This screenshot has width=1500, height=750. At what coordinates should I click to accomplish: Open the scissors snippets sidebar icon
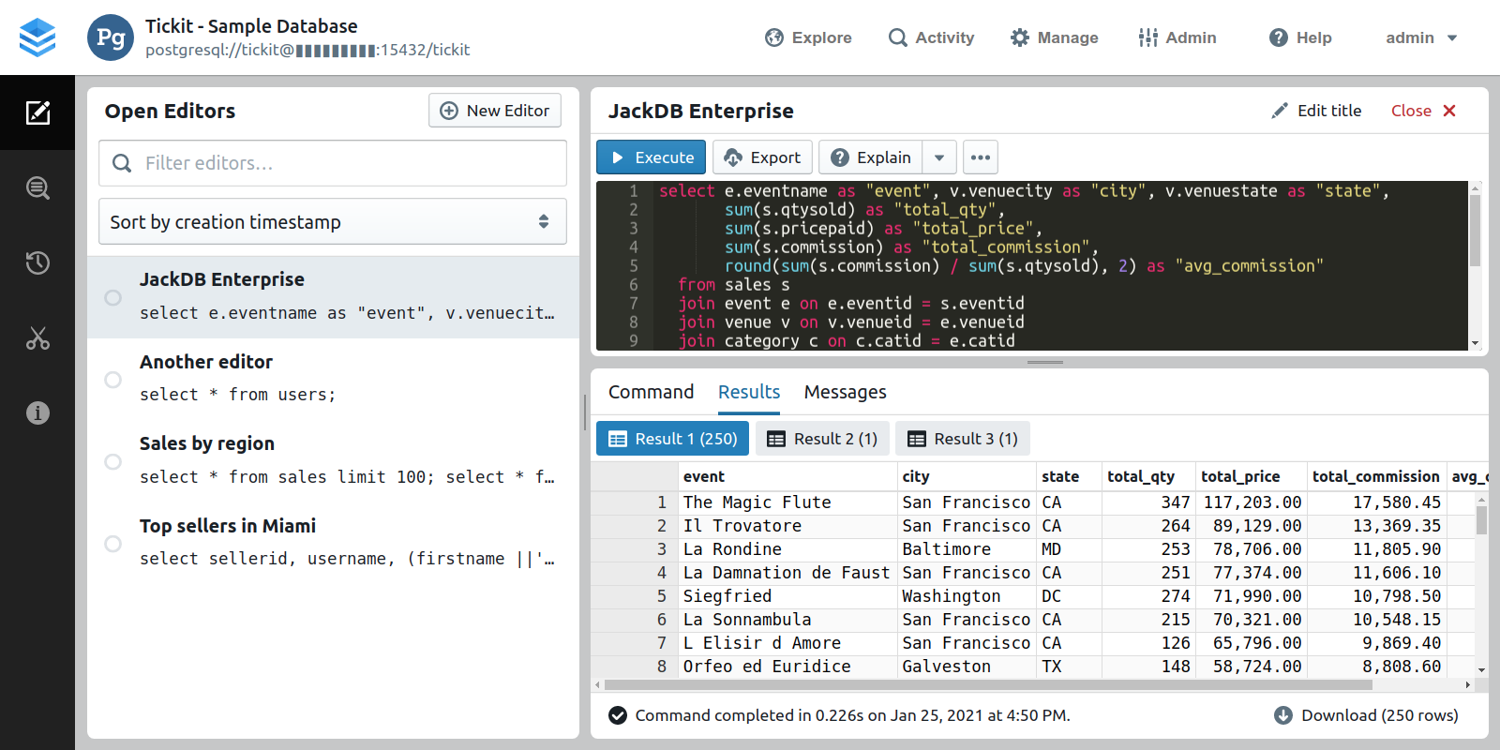pos(37,337)
